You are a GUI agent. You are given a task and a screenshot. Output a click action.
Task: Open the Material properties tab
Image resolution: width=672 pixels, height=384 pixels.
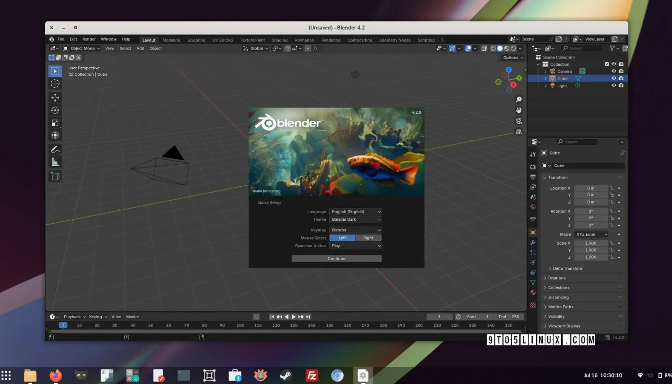coord(533,292)
